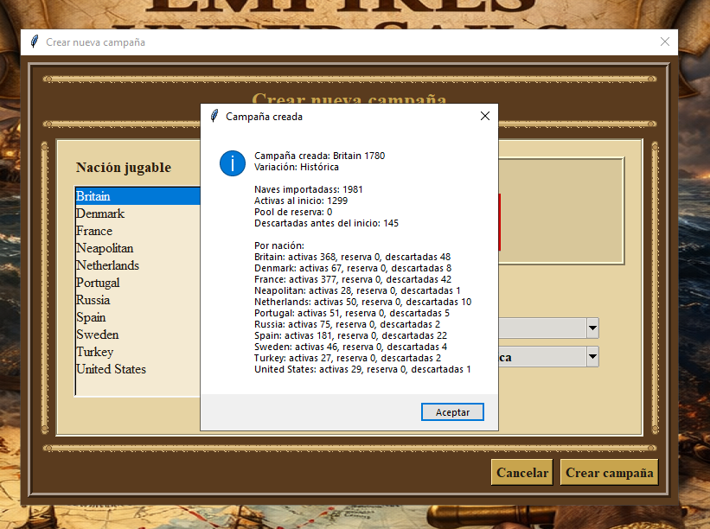Click Cancelar to abort the new campaign
This screenshot has width=710, height=529.
521,472
